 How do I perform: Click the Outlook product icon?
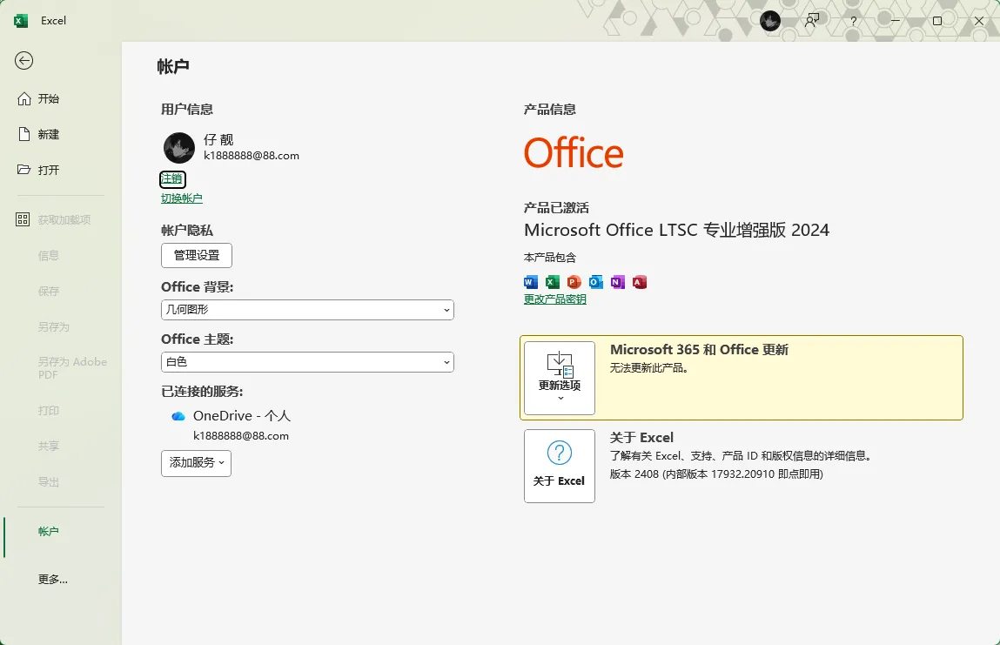pos(595,282)
